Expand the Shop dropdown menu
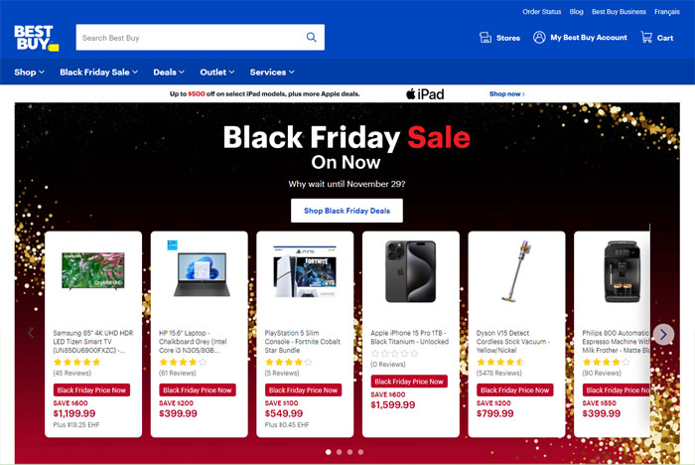This screenshot has height=465, width=695. [29, 73]
